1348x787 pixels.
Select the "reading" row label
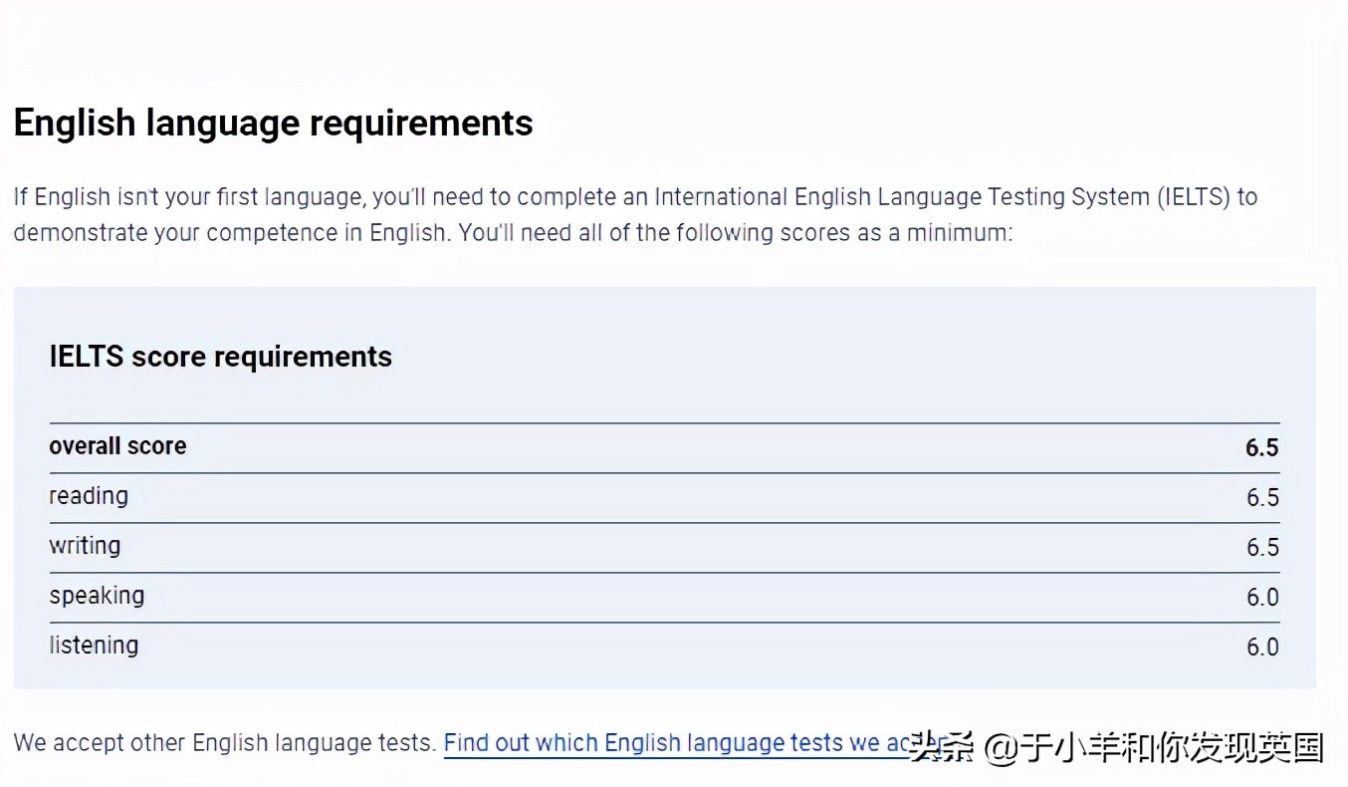point(89,496)
